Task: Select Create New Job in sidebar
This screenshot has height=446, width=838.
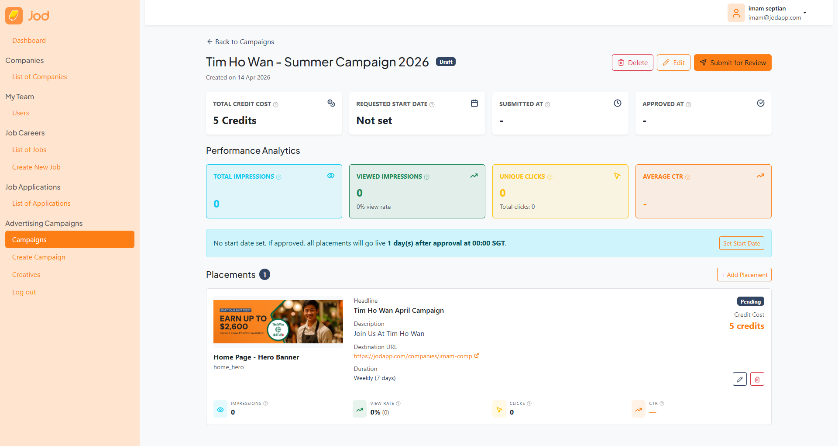Action: point(36,167)
